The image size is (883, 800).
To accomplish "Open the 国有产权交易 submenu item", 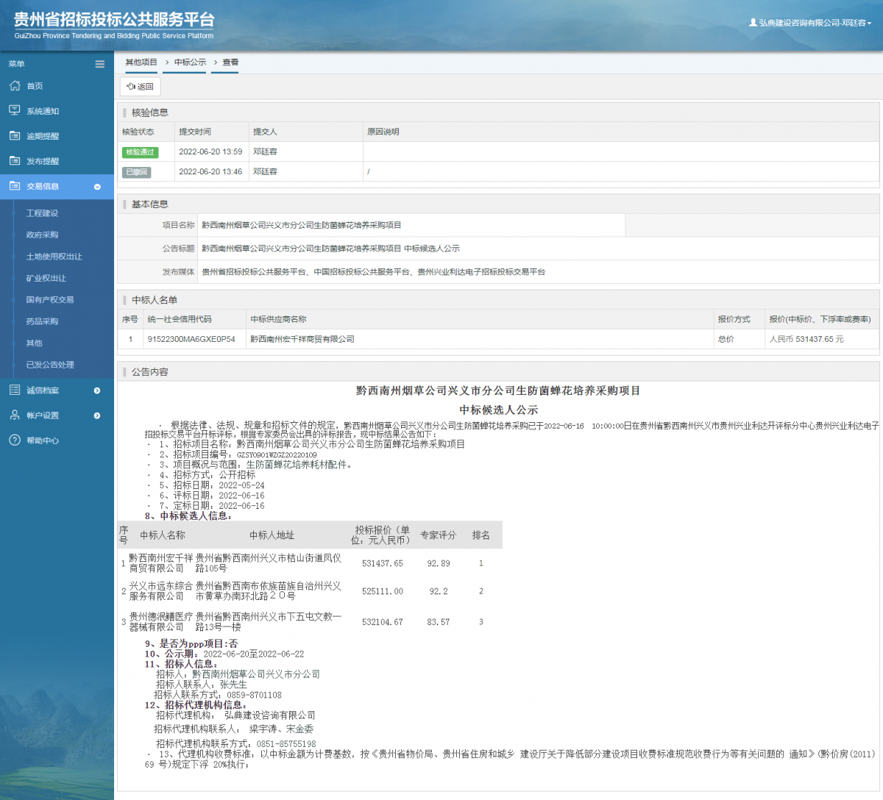I will 49,299.
